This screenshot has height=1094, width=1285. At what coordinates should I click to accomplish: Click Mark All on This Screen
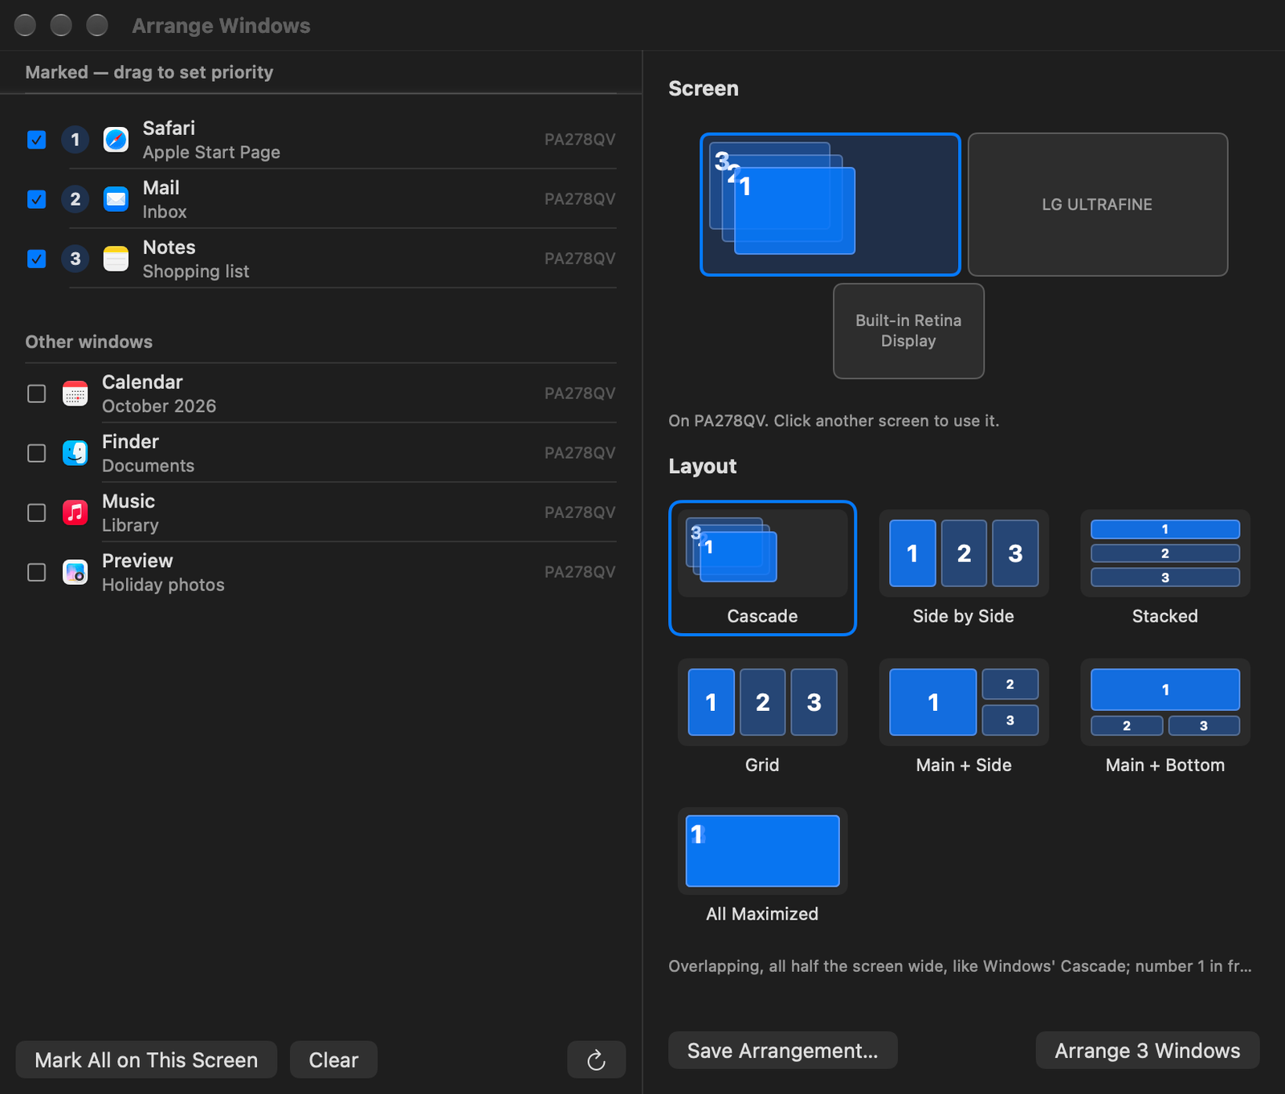click(x=146, y=1060)
